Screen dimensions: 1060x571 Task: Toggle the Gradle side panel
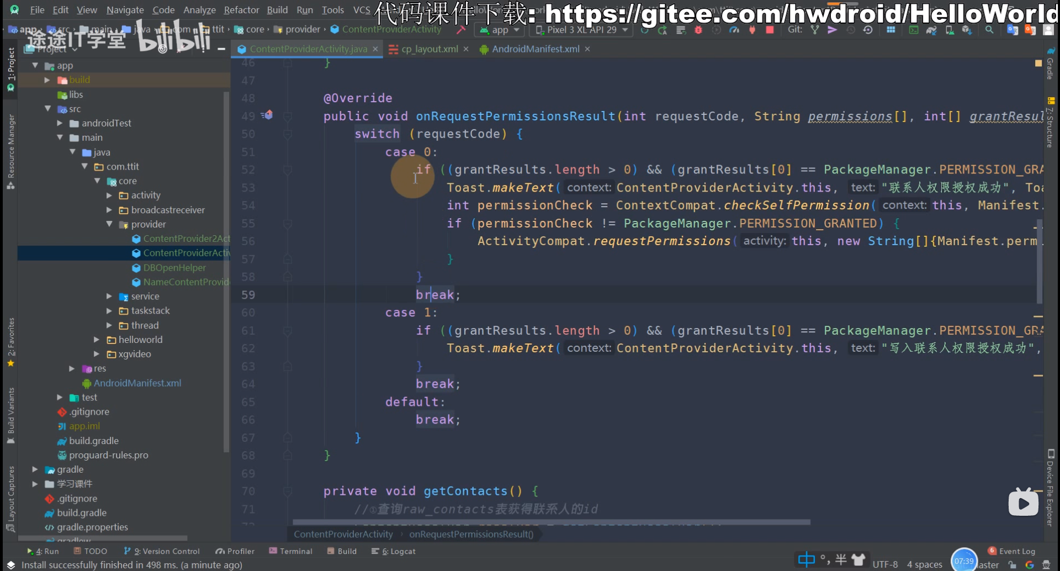tap(1050, 64)
